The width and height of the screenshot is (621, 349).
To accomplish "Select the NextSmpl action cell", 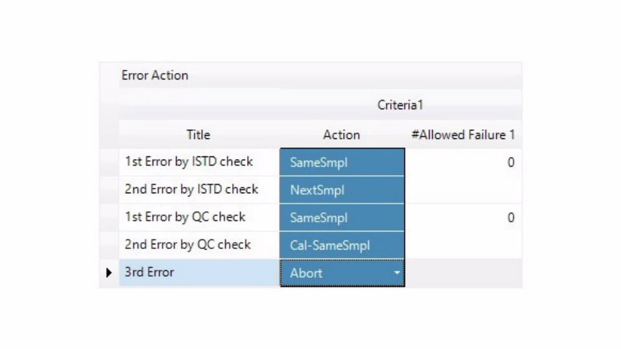I will click(x=342, y=190).
